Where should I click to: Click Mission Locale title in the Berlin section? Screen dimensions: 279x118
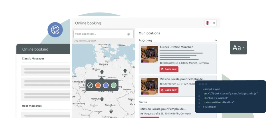point(163,109)
